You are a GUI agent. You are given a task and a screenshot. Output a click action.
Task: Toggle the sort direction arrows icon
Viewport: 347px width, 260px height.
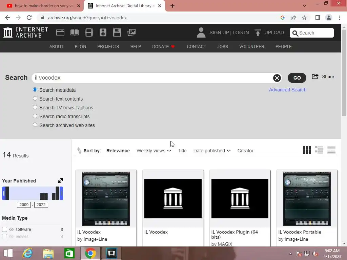coord(79,151)
